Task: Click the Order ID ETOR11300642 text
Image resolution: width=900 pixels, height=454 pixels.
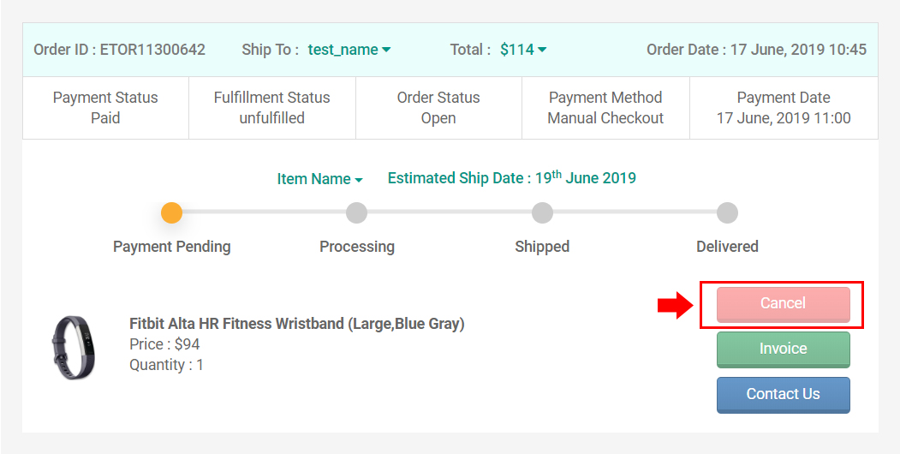Action: [119, 50]
